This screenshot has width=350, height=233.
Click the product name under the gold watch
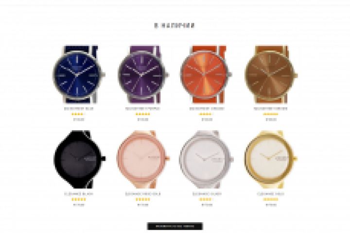[x=271, y=194]
